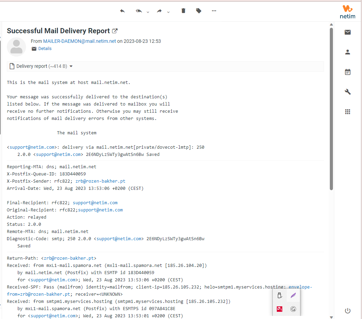Show message Details
Screen dimensions: 362x319
coord(45,49)
